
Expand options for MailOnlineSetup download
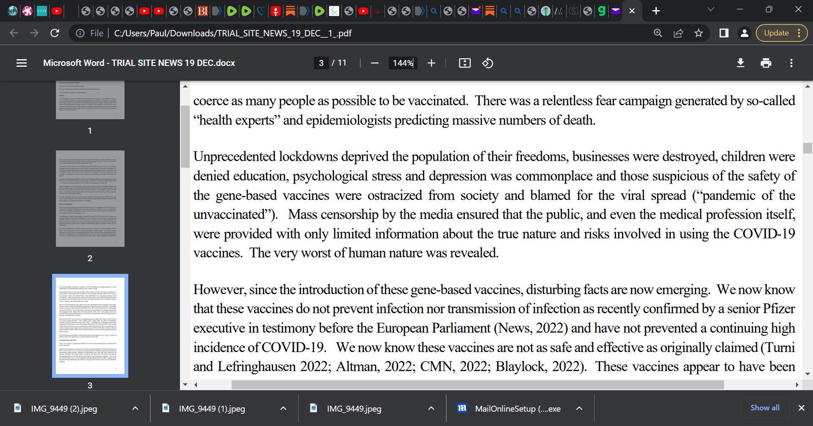pyautogui.click(x=579, y=408)
